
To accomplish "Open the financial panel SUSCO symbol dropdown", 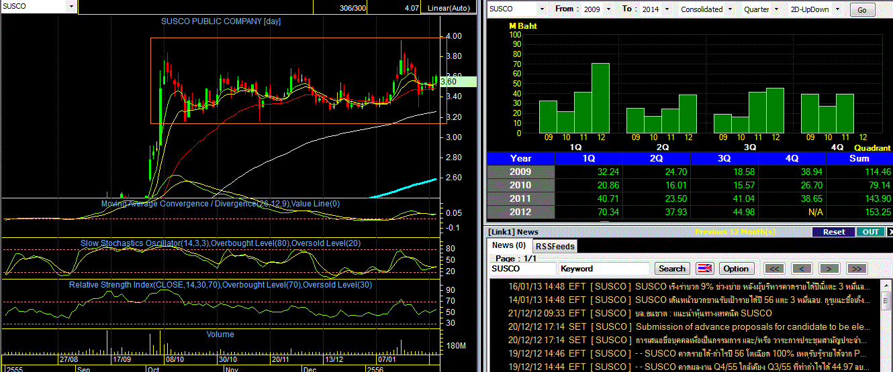I will pos(541,9).
